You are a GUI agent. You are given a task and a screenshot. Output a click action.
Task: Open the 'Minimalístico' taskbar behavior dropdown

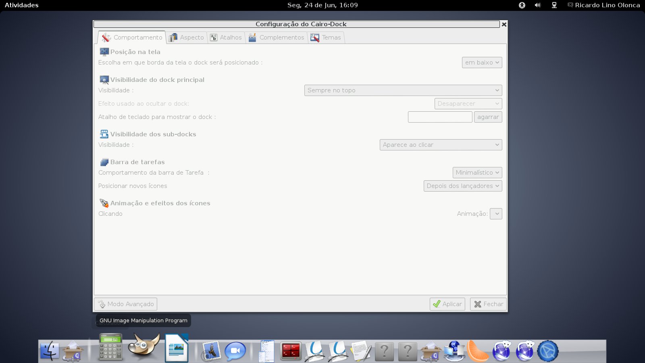477,173
